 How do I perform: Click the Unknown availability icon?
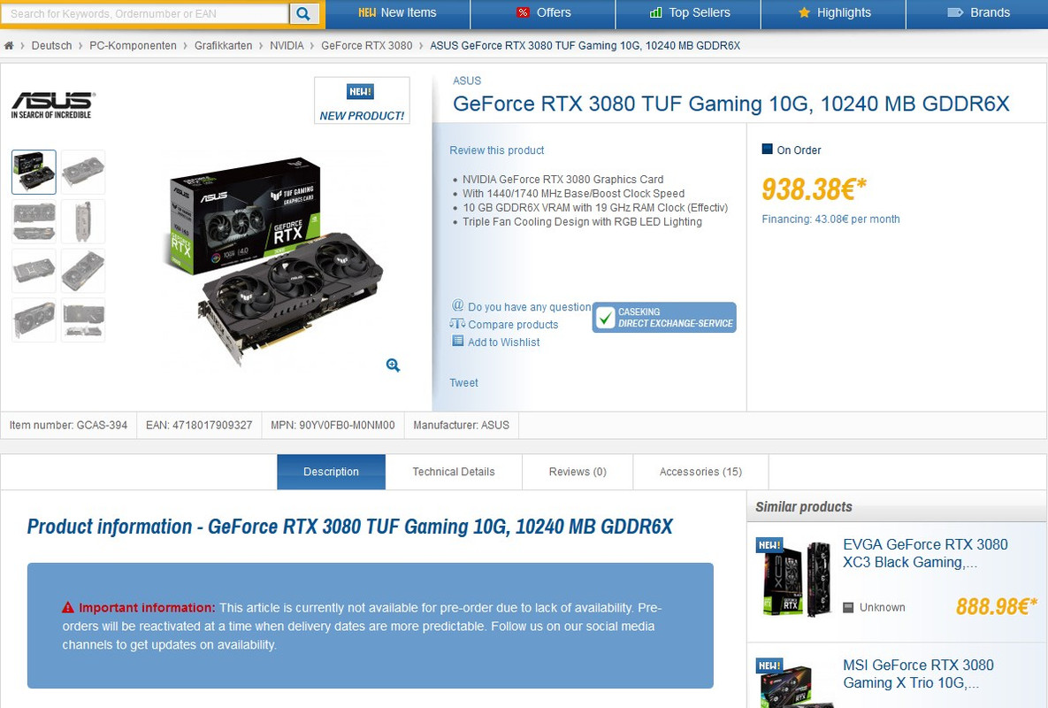848,608
